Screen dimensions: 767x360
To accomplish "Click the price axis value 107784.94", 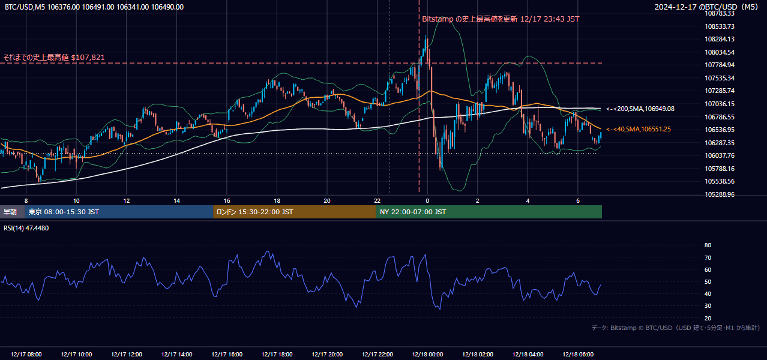I will click(720, 65).
